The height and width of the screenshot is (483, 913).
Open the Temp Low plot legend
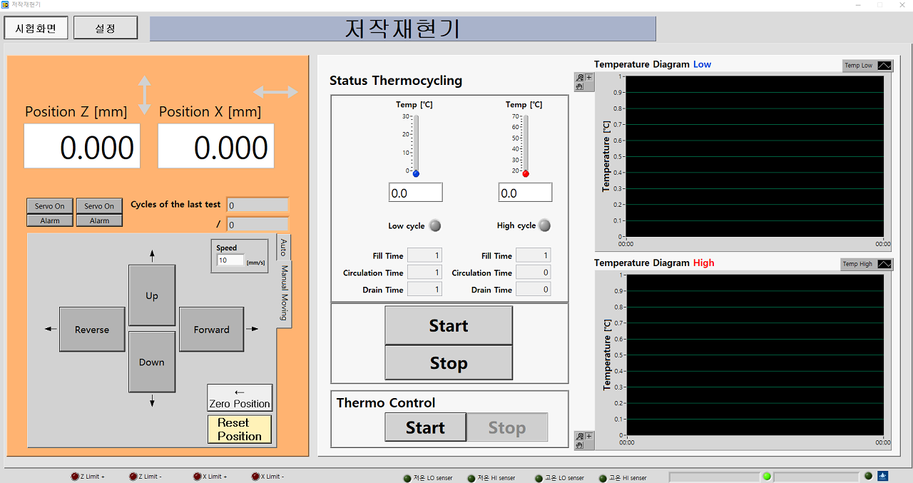(867, 66)
